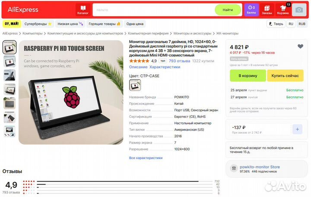
Task: Apply the -137 ₽ coupon plus button
Action: pyautogui.click(x=297, y=129)
